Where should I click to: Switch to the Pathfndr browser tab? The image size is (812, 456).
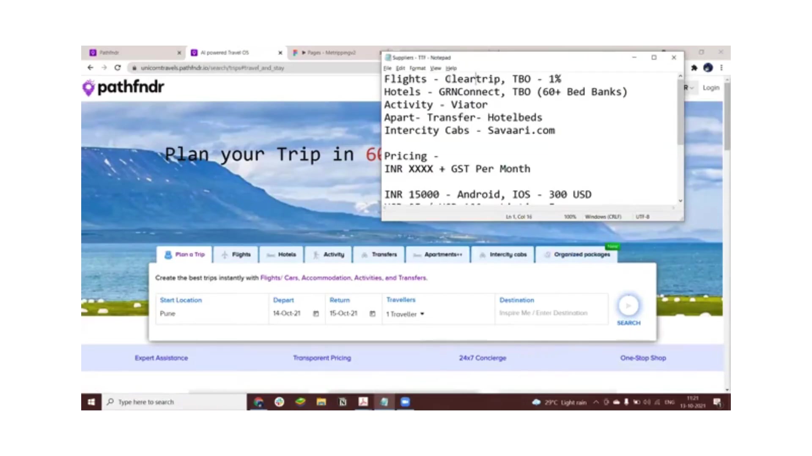(133, 53)
